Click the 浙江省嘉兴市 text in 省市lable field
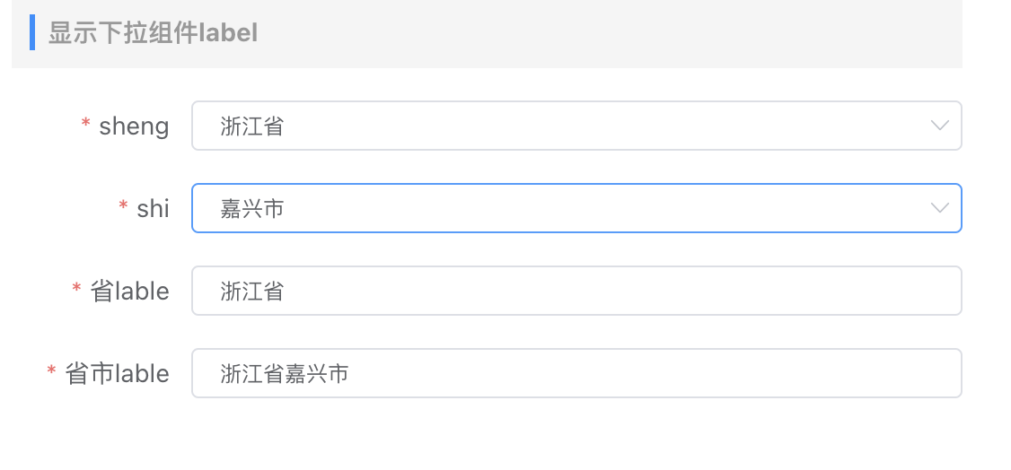 pos(284,373)
